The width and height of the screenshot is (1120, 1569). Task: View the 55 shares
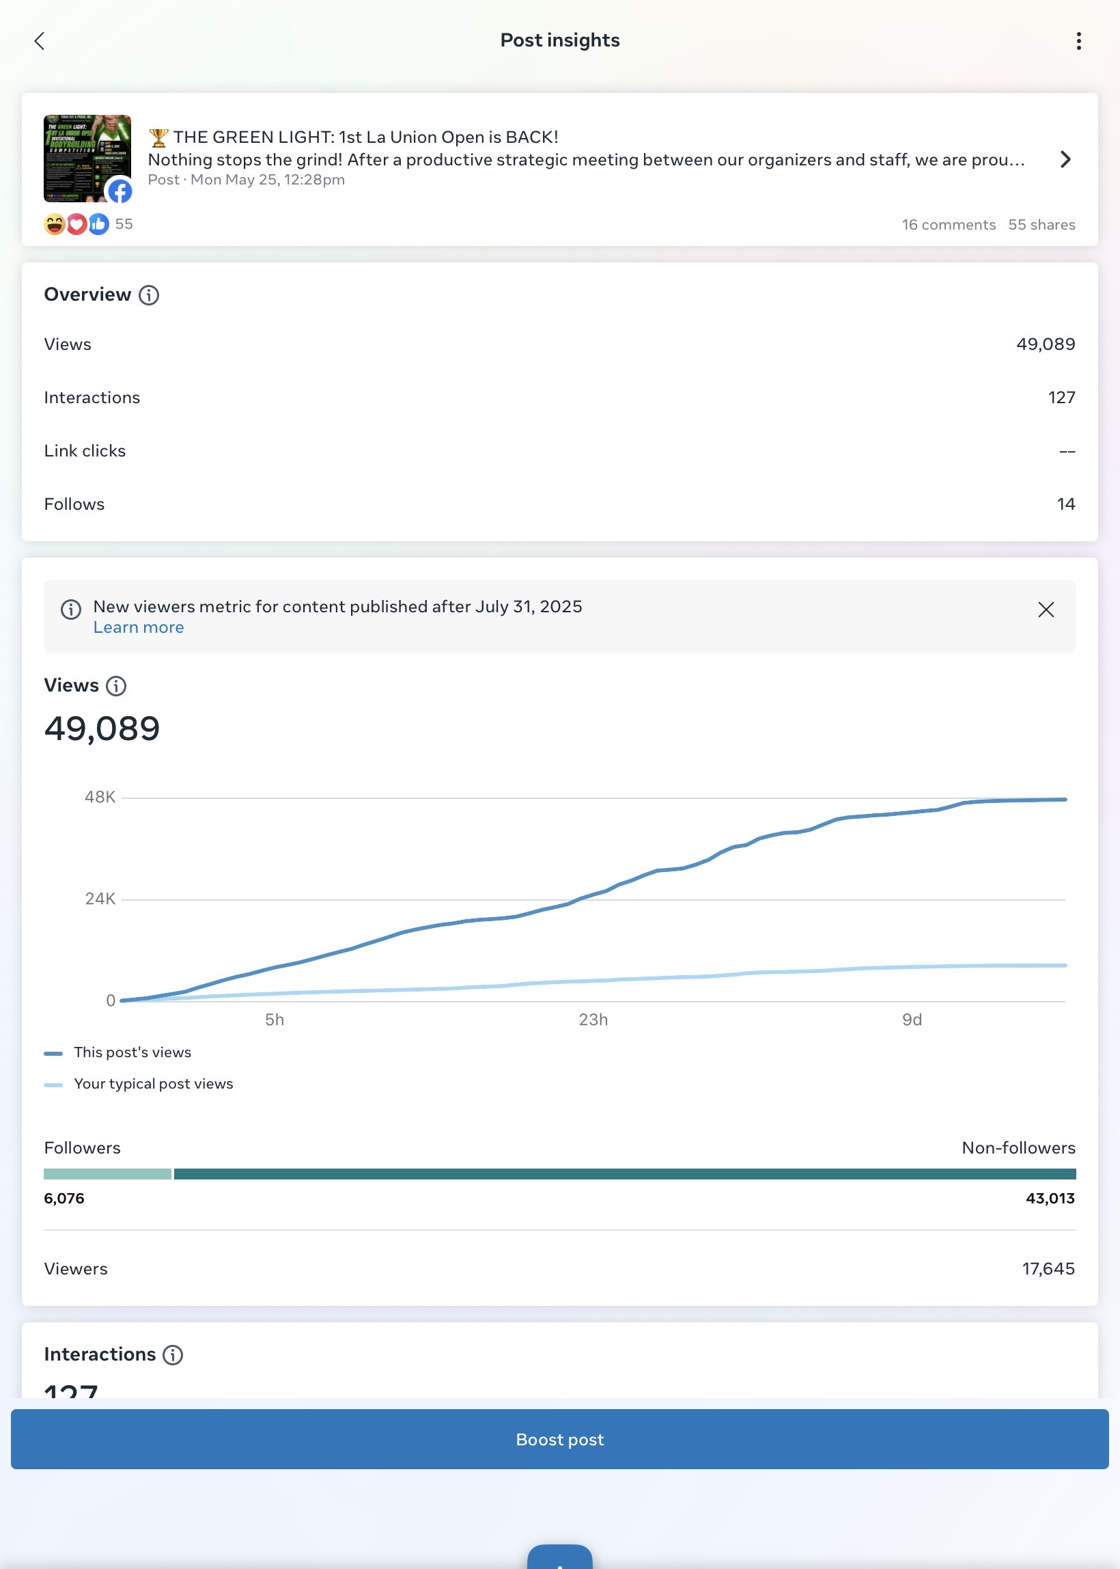pos(1041,225)
